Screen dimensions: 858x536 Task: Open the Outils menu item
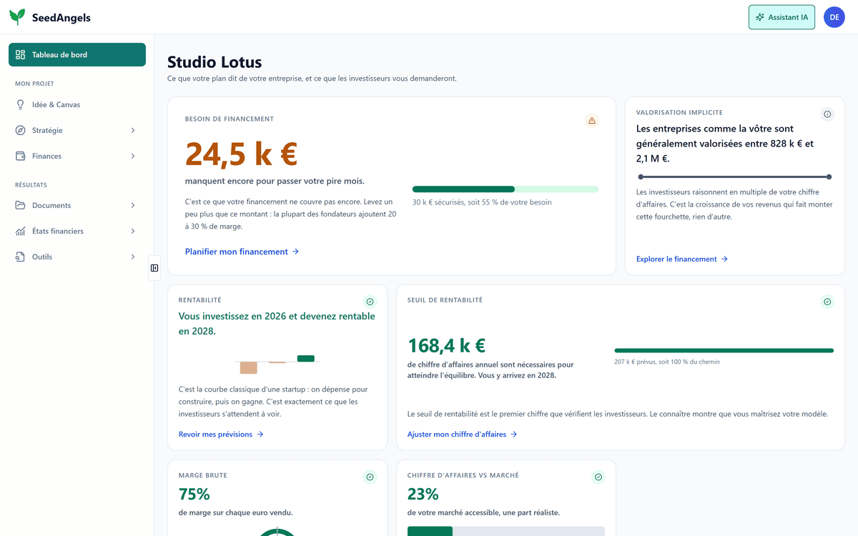pos(77,257)
